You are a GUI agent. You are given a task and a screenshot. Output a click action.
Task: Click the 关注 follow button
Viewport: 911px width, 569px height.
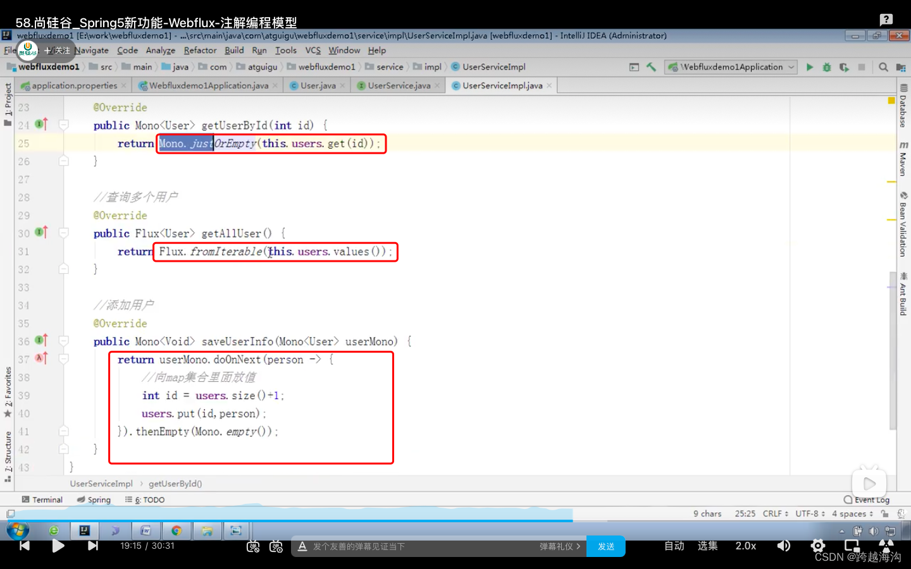tap(58, 51)
